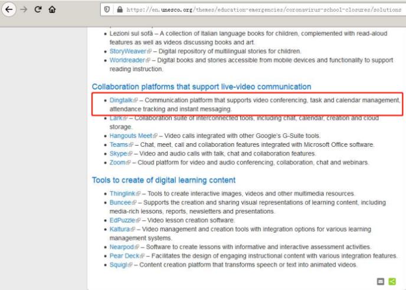Click the external-link icon beside EdPuzzle
The height and width of the screenshot is (290, 406).
click(x=138, y=220)
